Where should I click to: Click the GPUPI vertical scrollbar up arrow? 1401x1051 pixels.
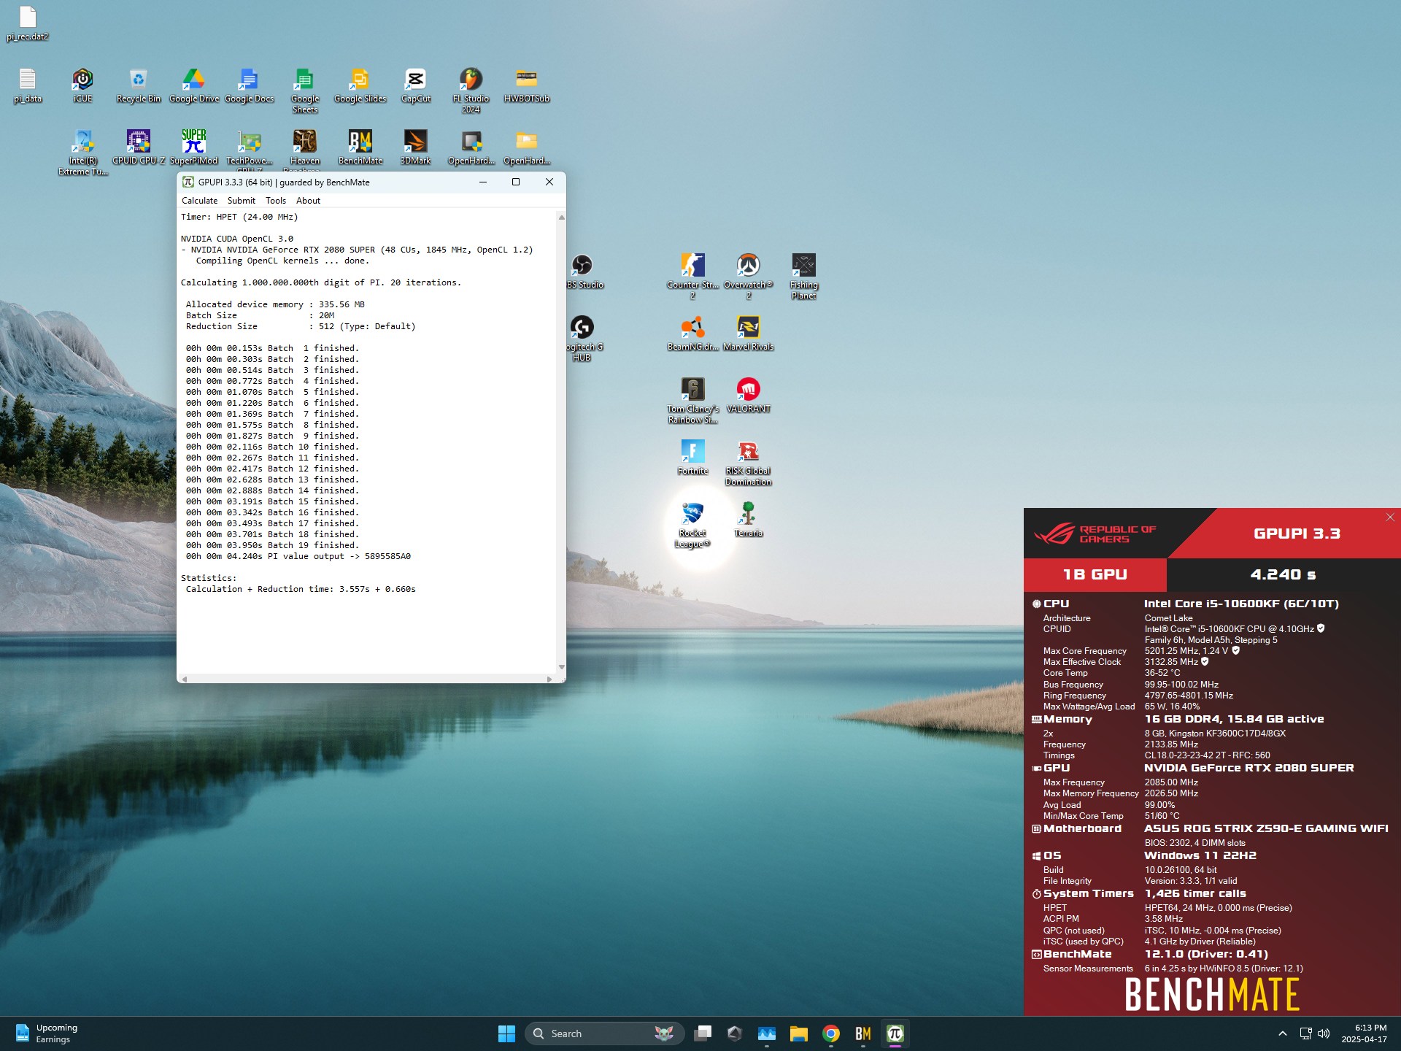tap(561, 217)
